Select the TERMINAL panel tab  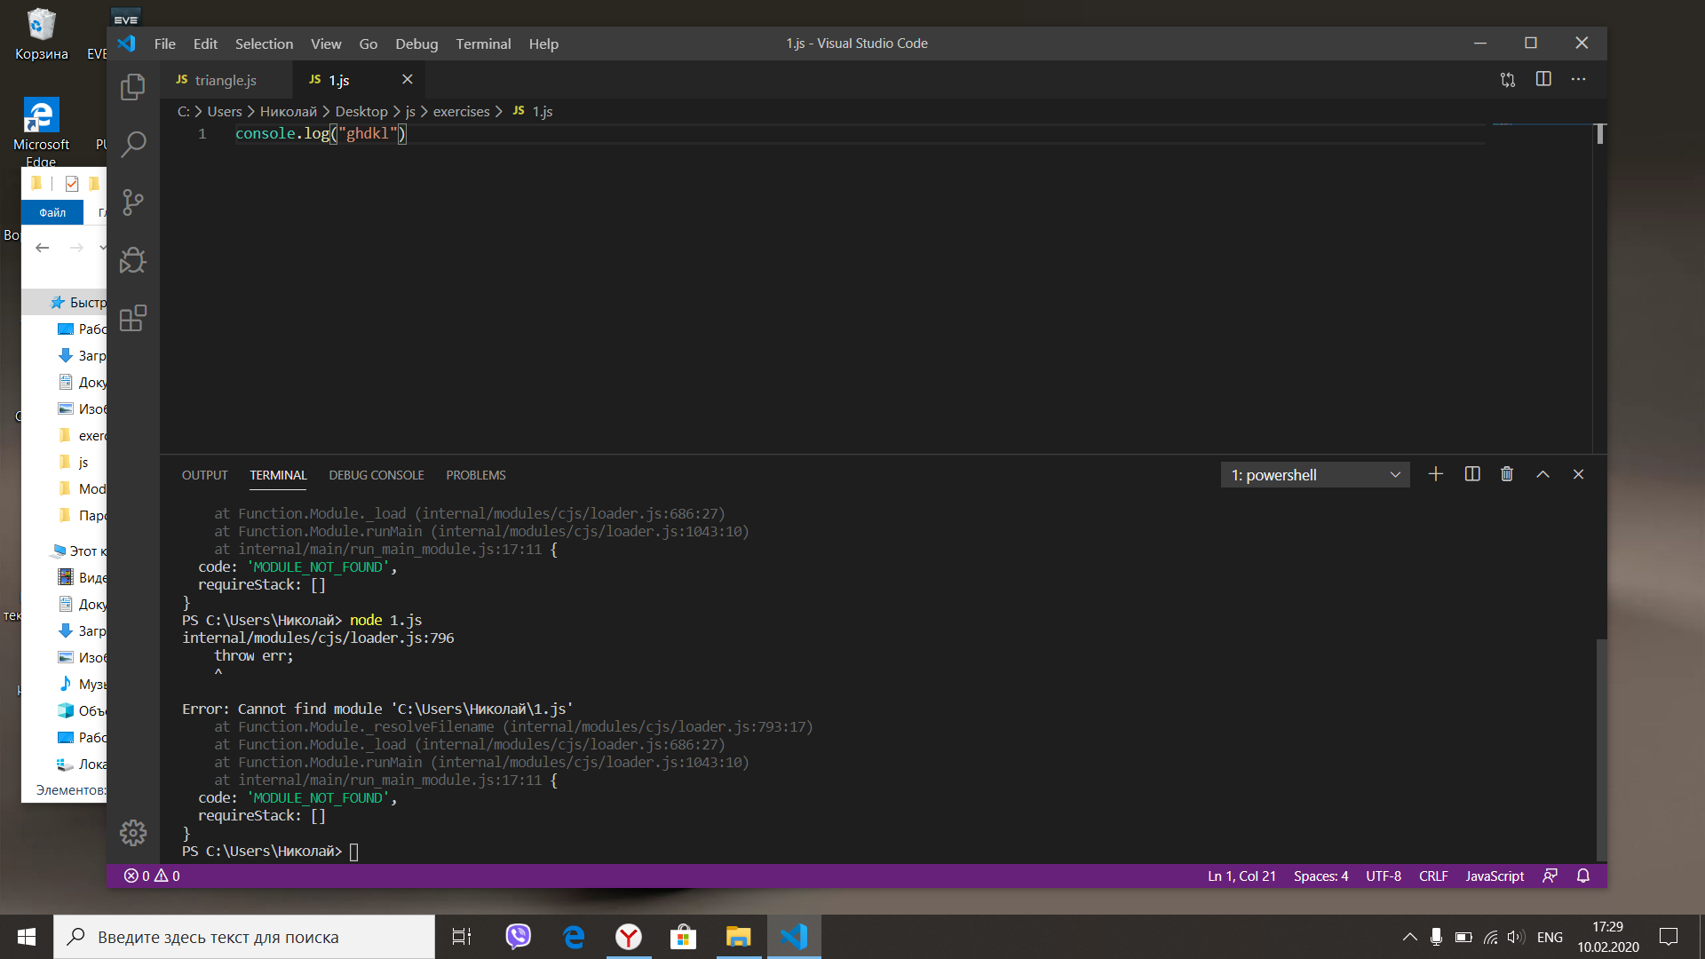pyautogui.click(x=278, y=475)
